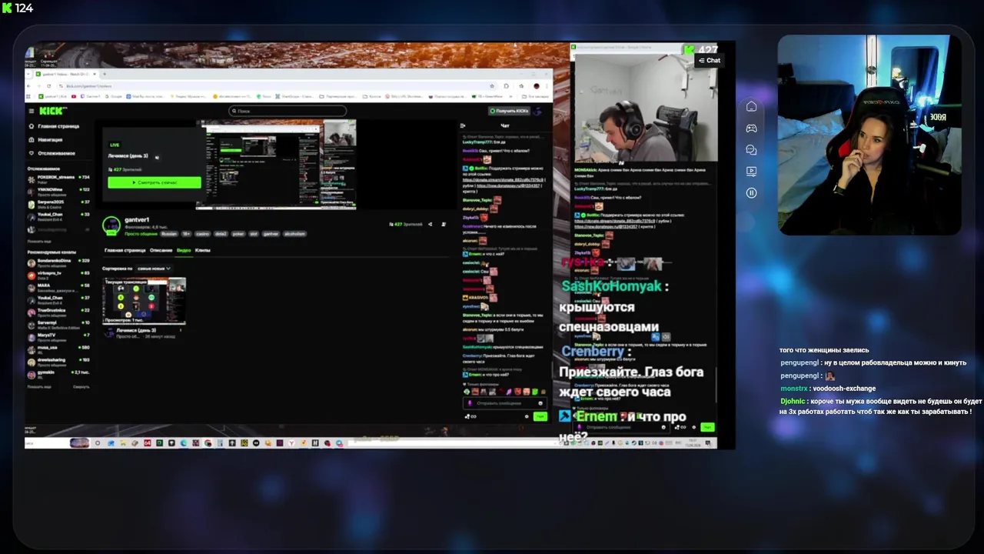This screenshot has width=984, height=554.
Task: Open recommended channel virtuspro_tv
Action: [58, 275]
